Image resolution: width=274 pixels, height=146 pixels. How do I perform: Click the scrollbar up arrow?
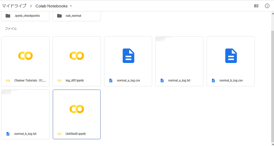tap(272, 13)
